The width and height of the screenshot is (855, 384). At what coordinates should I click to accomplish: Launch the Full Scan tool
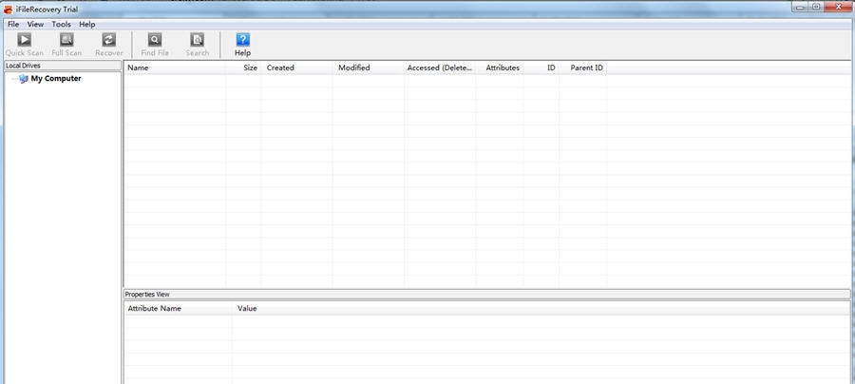[66, 45]
